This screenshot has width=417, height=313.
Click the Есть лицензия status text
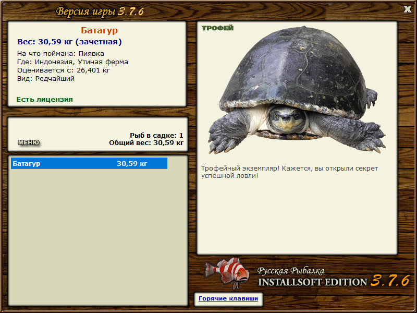45,100
